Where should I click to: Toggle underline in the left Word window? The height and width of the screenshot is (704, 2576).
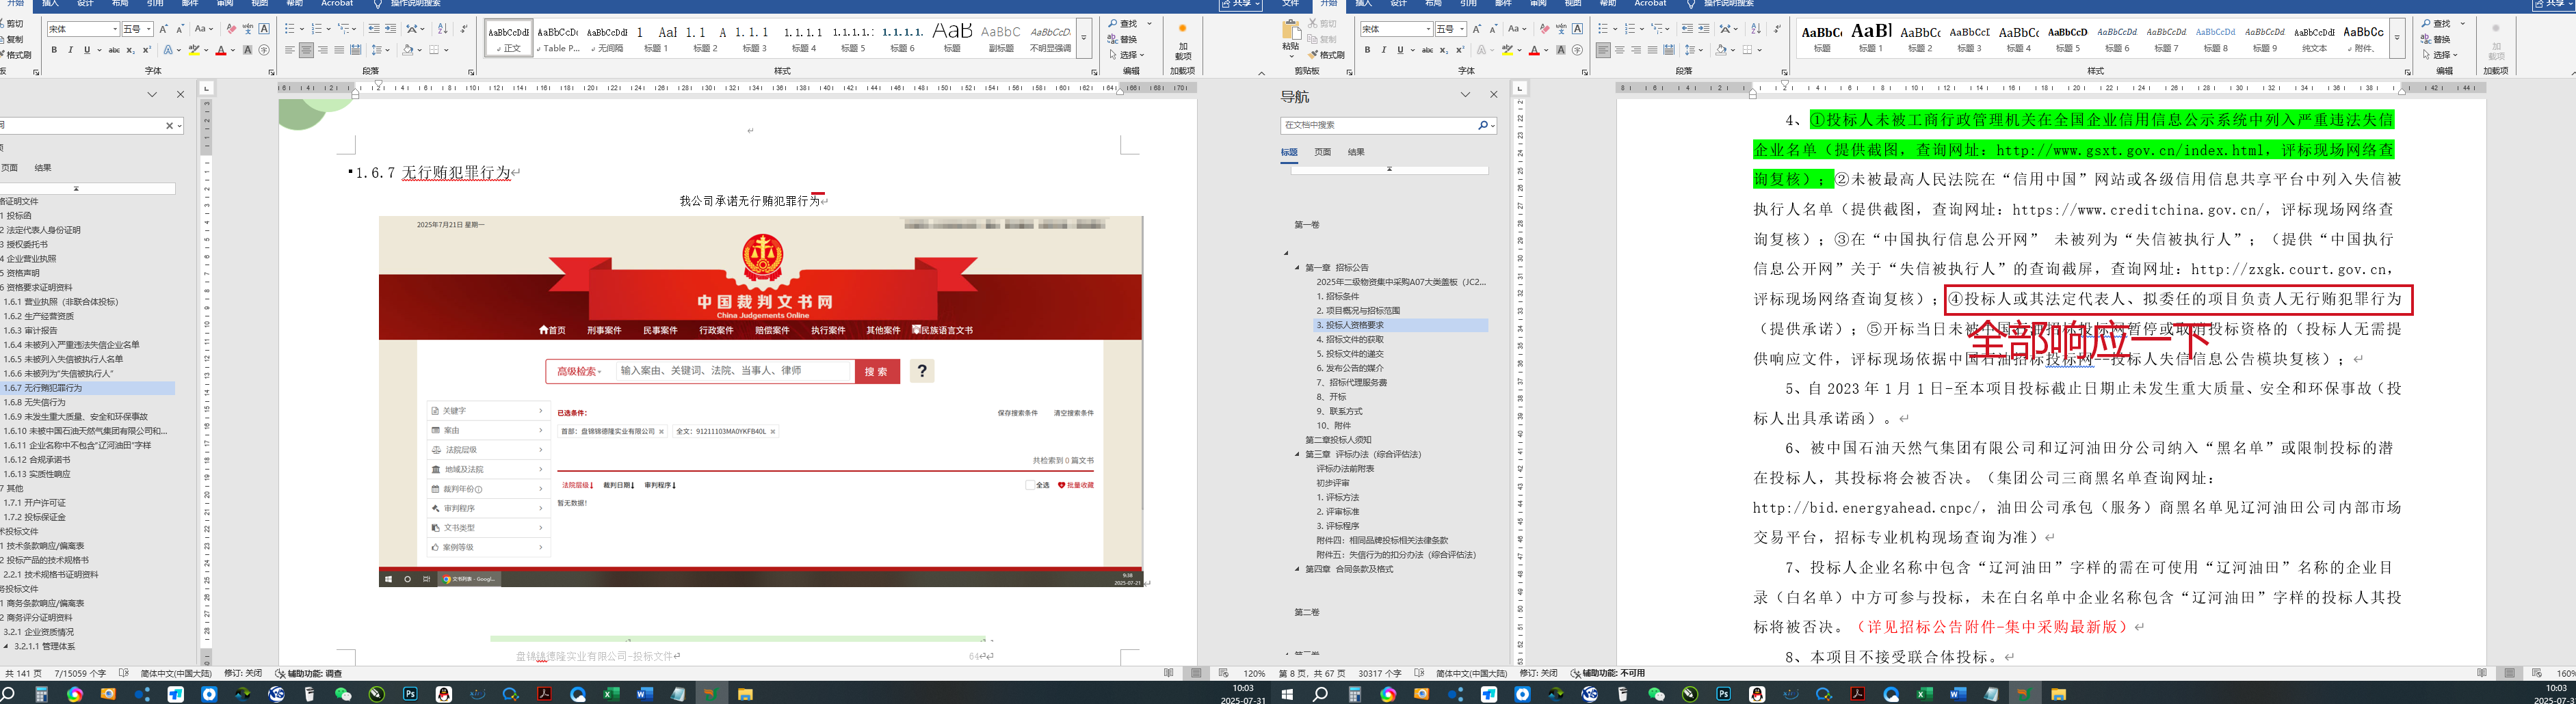tap(87, 50)
